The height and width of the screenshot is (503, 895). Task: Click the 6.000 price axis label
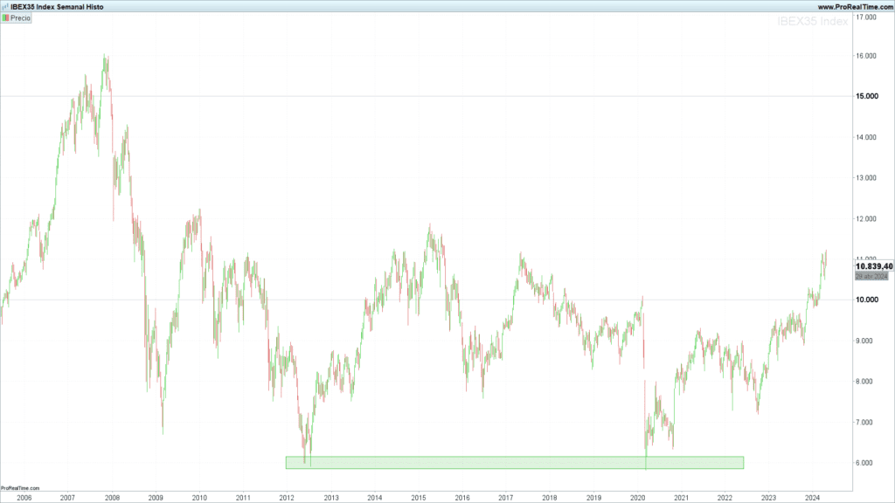(864, 463)
